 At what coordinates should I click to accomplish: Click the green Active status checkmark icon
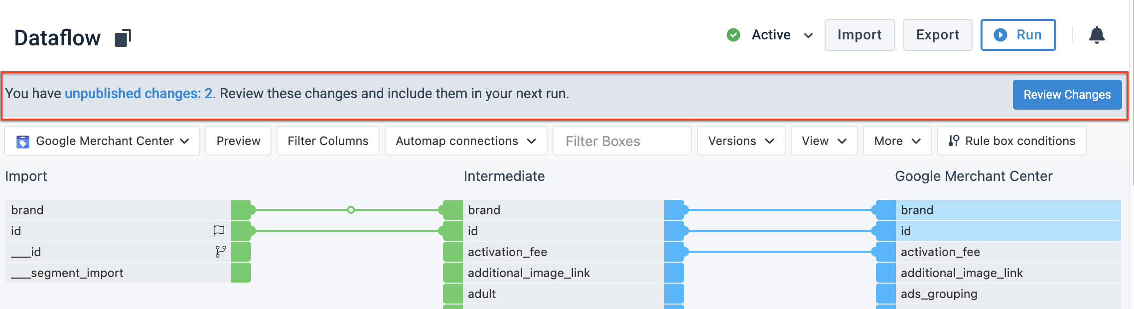tap(733, 35)
